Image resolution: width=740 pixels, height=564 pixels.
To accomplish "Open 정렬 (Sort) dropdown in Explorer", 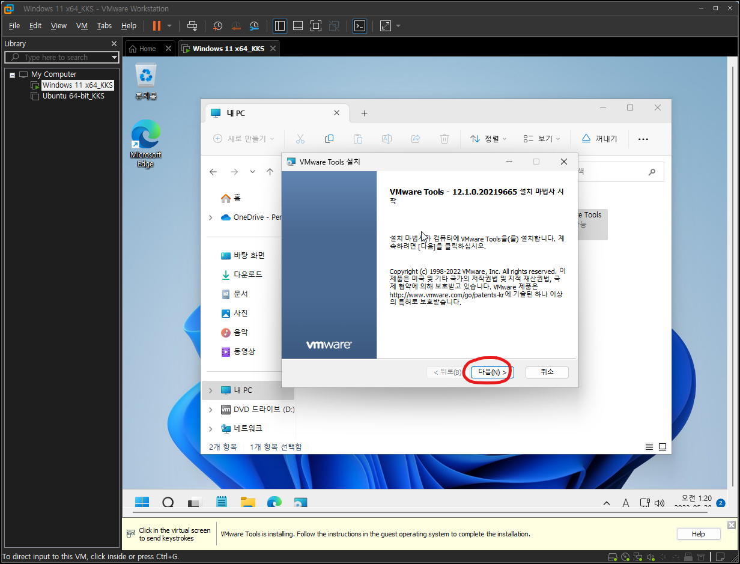I will tap(488, 139).
